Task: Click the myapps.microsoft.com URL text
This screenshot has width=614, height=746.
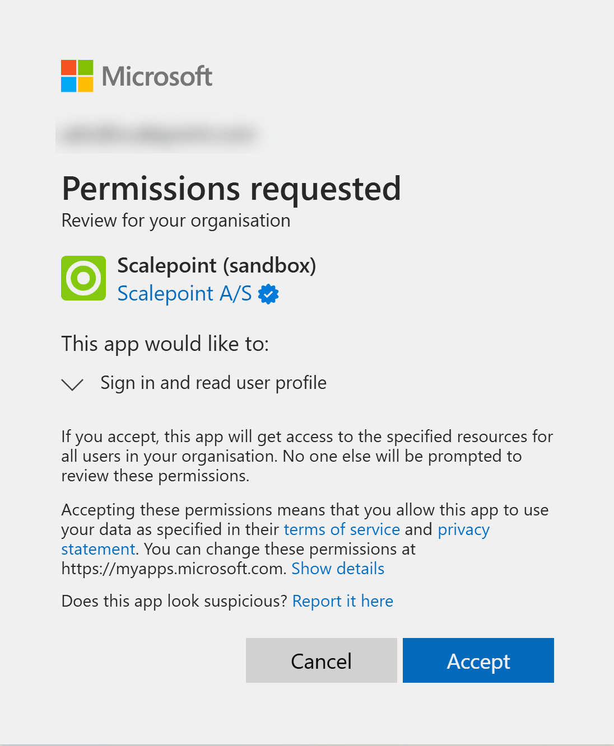Action: point(174,569)
